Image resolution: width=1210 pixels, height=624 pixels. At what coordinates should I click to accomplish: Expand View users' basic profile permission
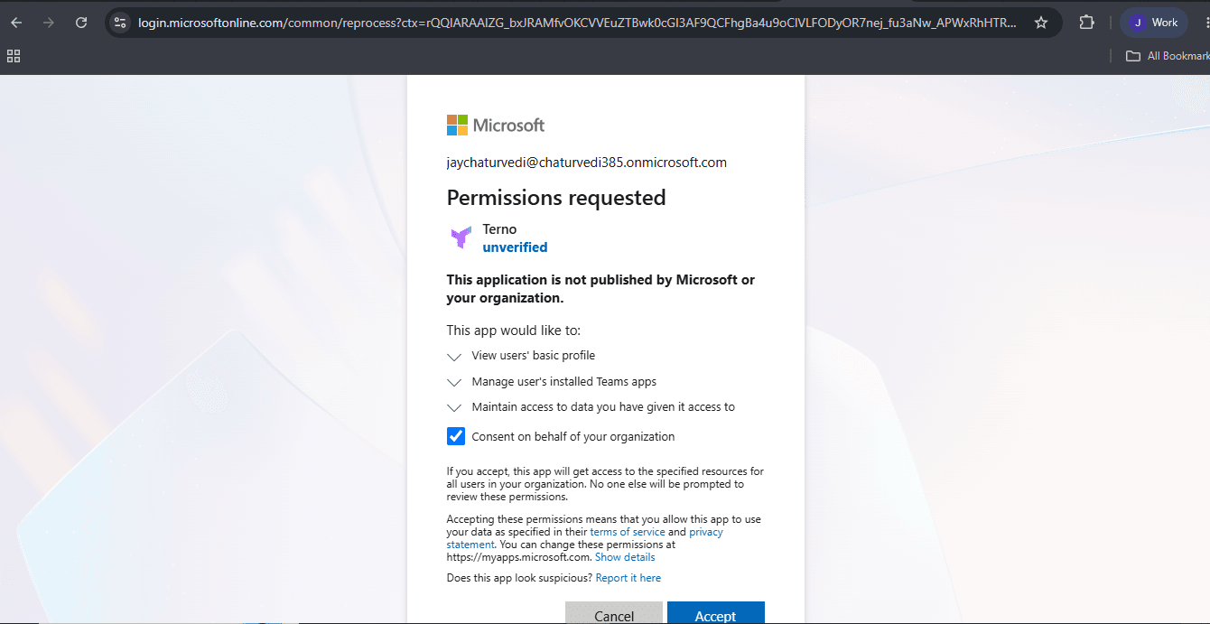pyautogui.click(x=454, y=357)
